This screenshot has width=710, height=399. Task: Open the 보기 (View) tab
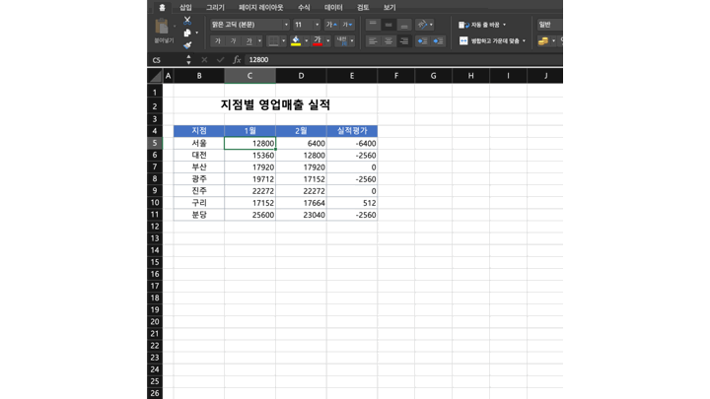pyautogui.click(x=390, y=7)
